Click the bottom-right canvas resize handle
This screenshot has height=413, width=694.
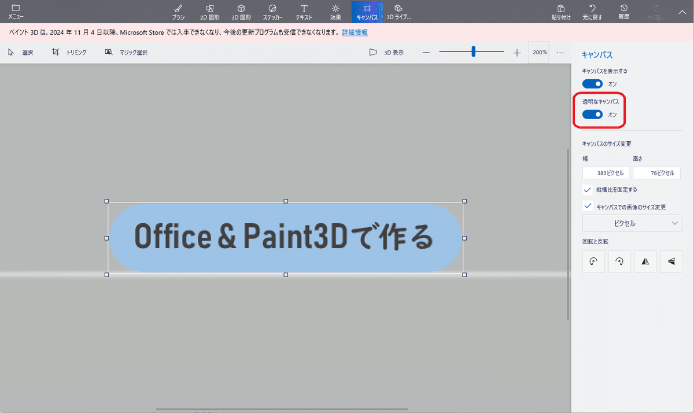pyautogui.click(x=464, y=275)
